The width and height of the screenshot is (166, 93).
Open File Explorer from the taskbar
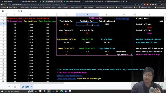[x=57, y=91]
